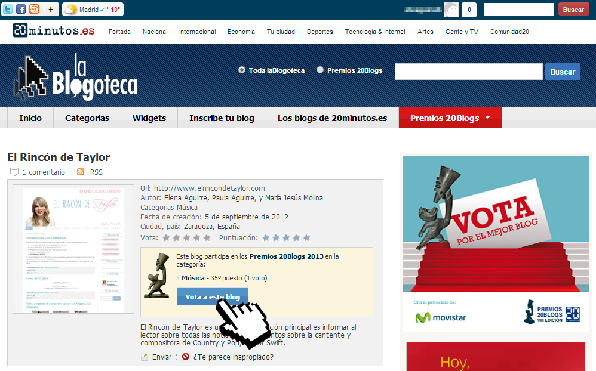Go to Deportes section in top navigation

point(319,32)
